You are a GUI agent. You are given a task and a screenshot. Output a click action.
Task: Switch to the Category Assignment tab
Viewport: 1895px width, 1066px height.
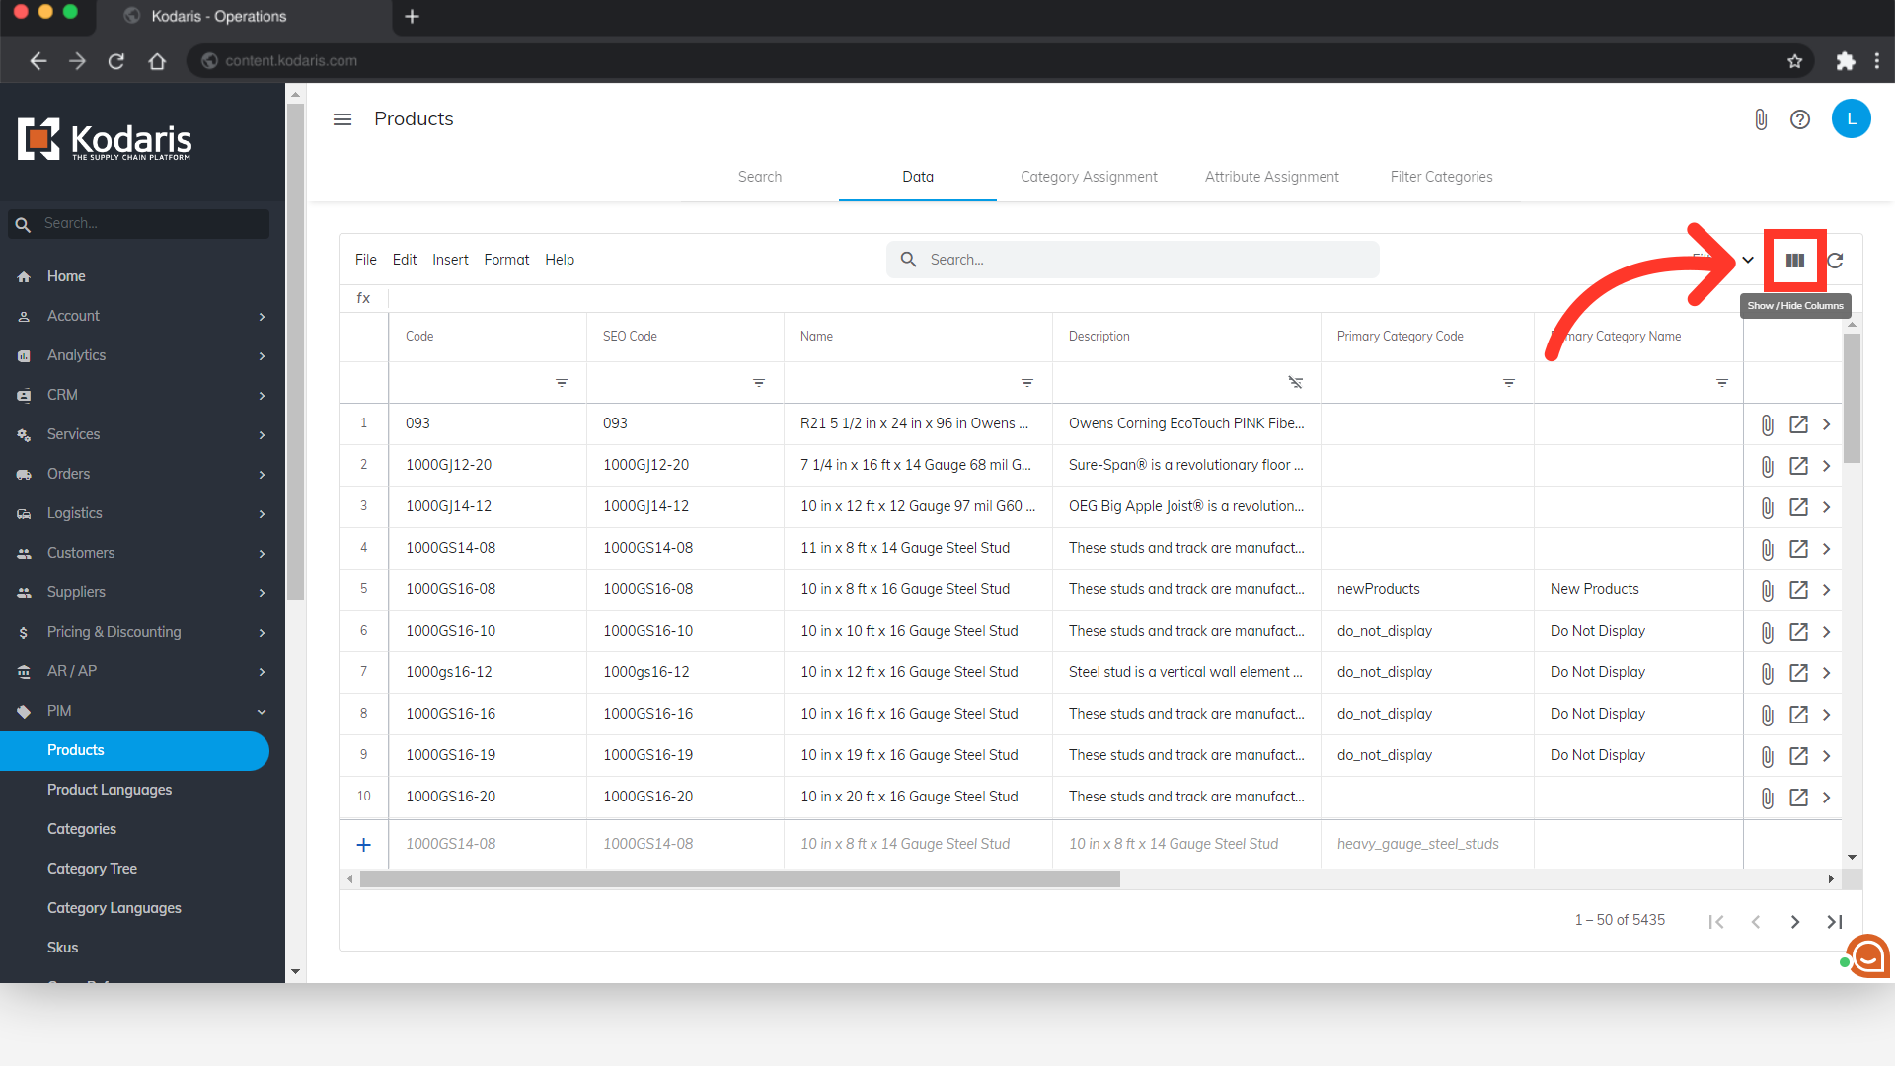pyautogui.click(x=1089, y=177)
